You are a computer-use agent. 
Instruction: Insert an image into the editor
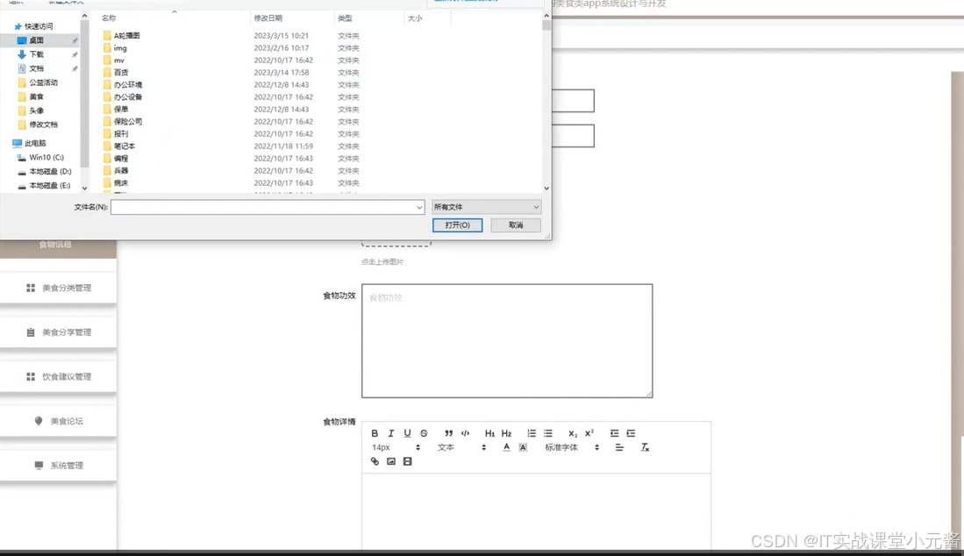click(391, 461)
